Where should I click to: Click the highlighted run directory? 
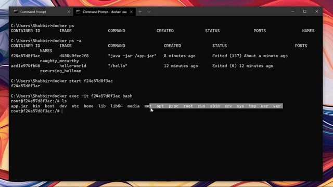point(201,106)
